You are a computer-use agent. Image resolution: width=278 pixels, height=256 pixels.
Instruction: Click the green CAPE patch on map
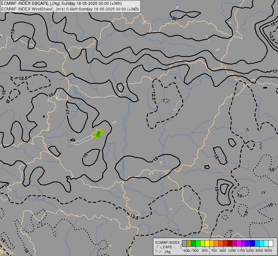pos(99,133)
